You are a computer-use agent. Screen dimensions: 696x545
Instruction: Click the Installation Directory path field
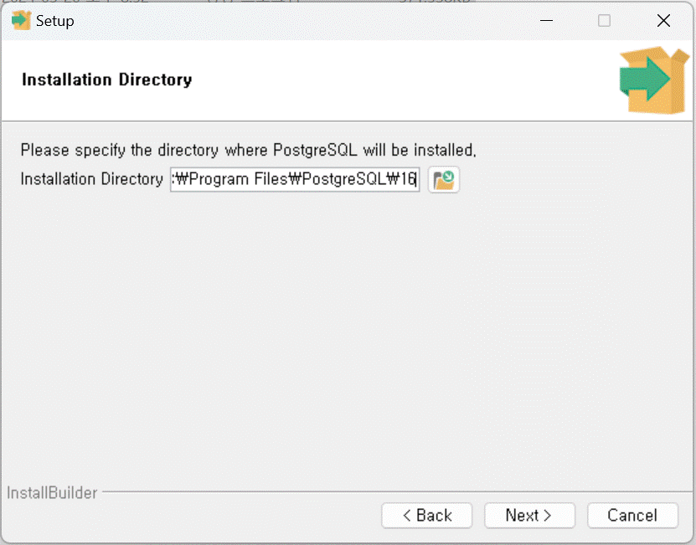295,180
